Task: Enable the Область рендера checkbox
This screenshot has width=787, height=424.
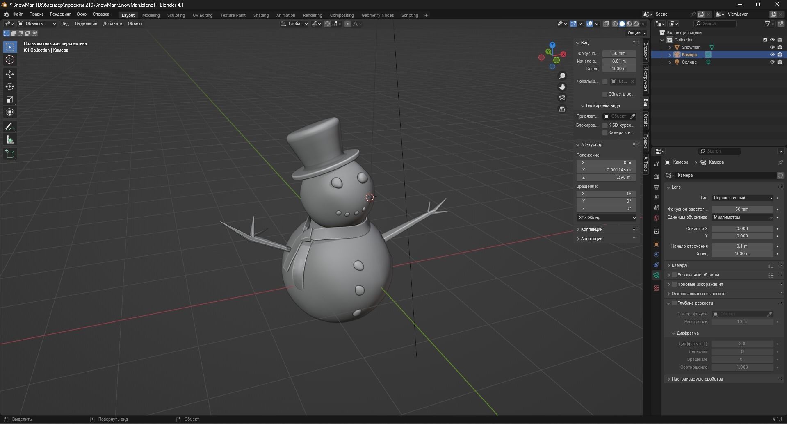Action: tap(605, 94)
